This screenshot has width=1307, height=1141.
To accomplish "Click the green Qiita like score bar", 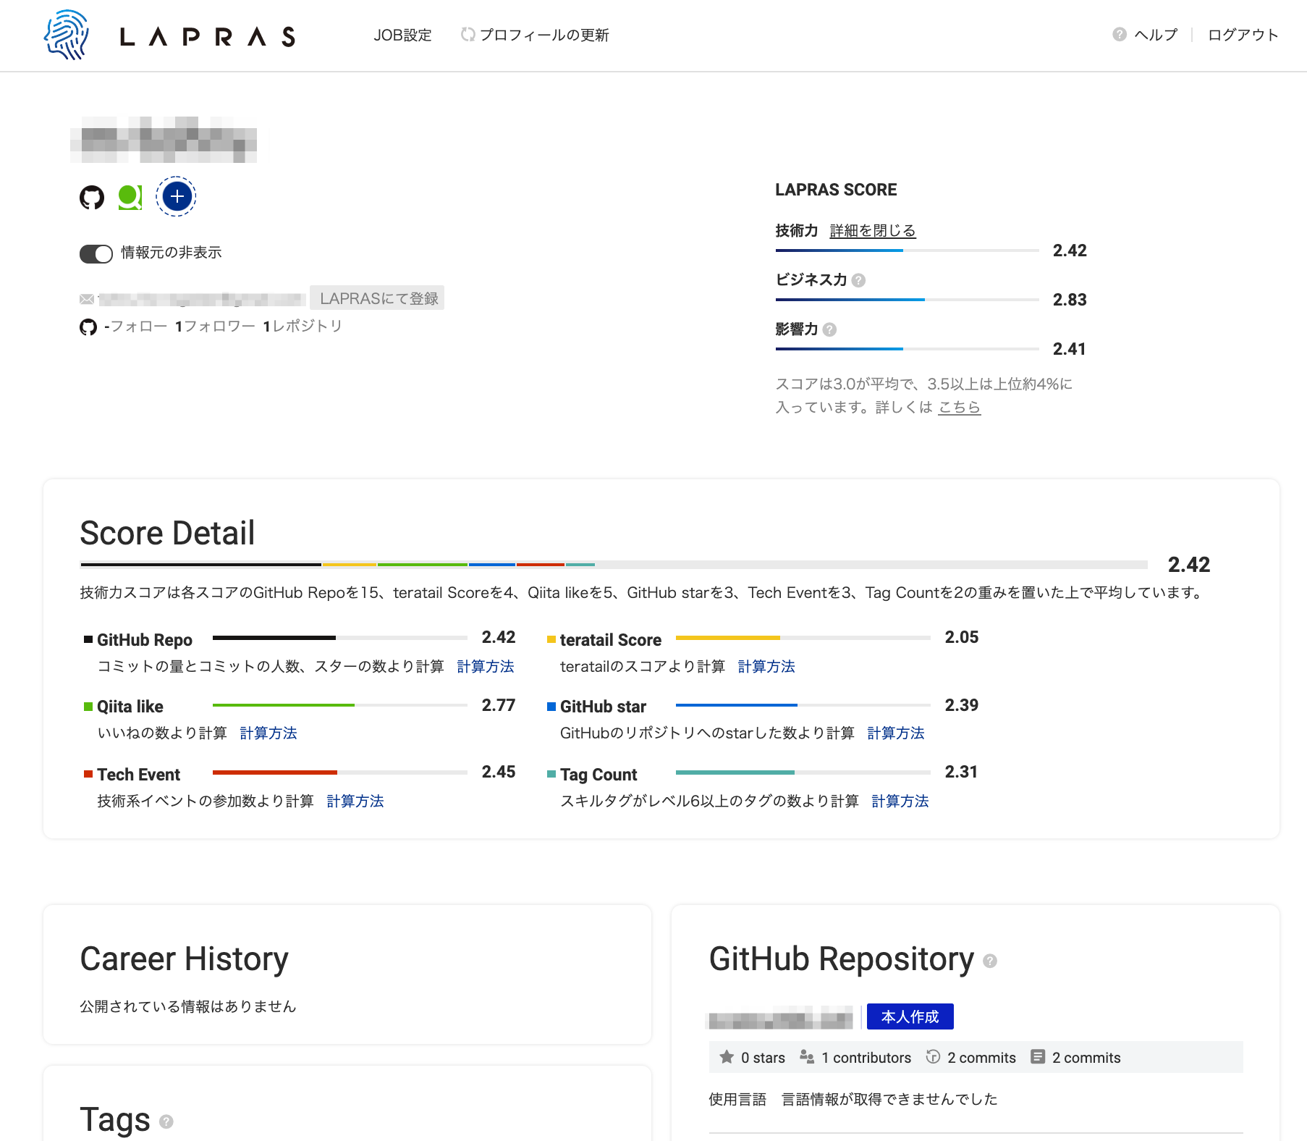I will [x=340, y=705].
